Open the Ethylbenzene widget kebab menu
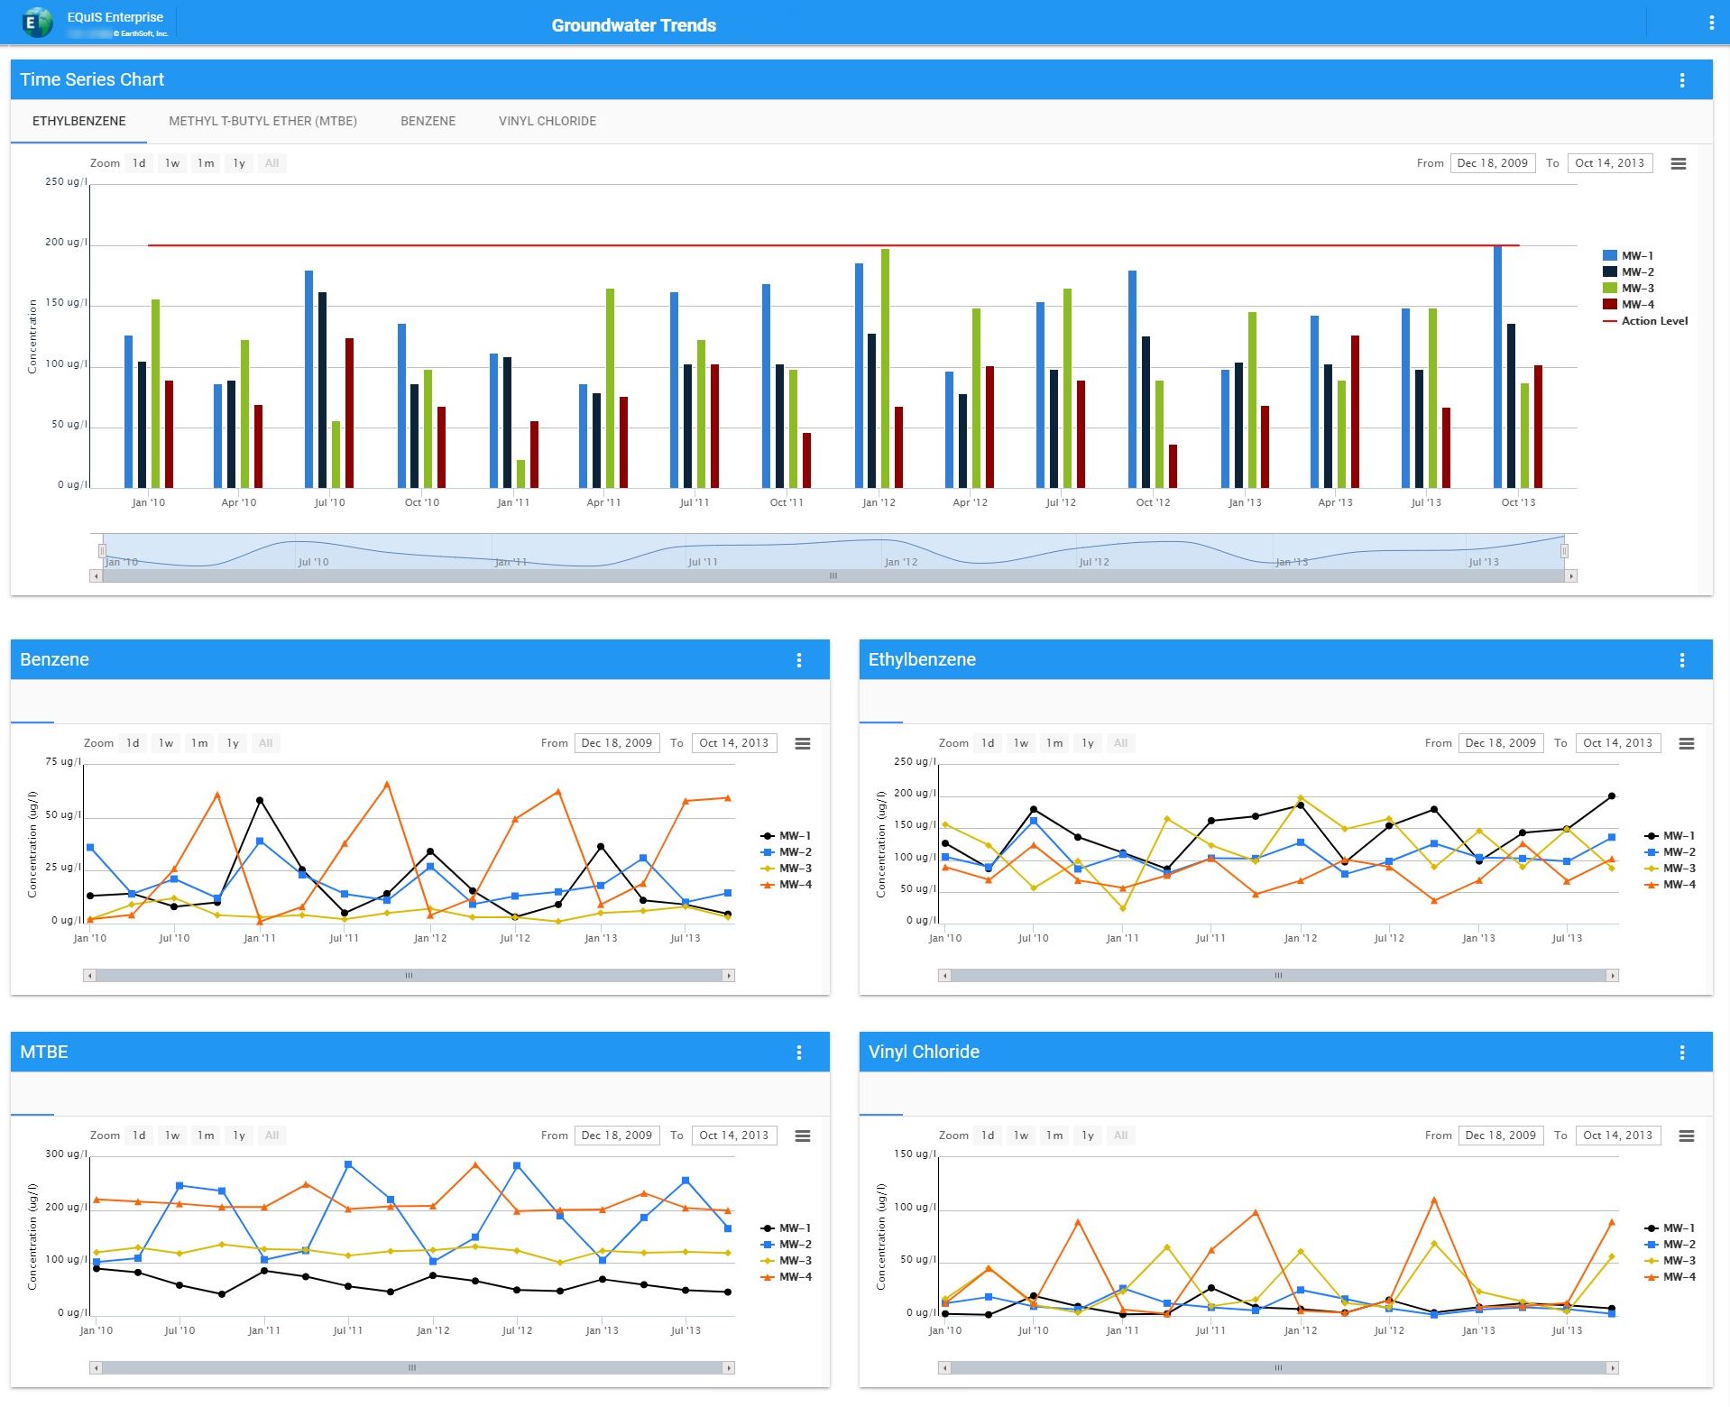 click(x=1682, y=660)
